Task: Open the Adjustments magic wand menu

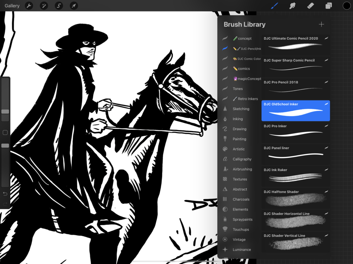Action: click(x=44, y=6)
